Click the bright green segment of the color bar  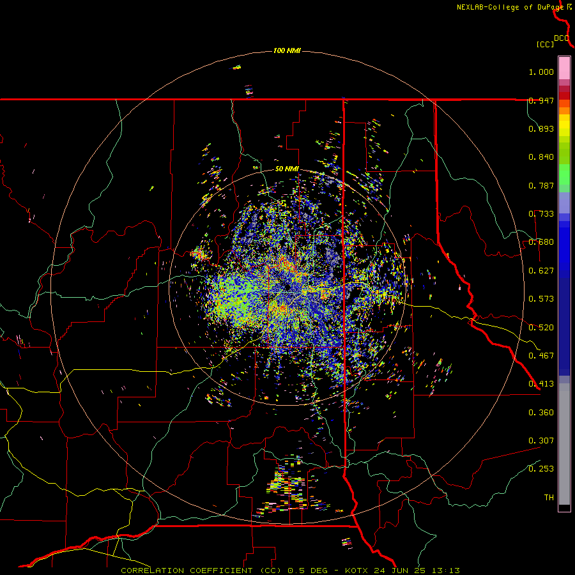pyautogui.click(x=564, y=174)
